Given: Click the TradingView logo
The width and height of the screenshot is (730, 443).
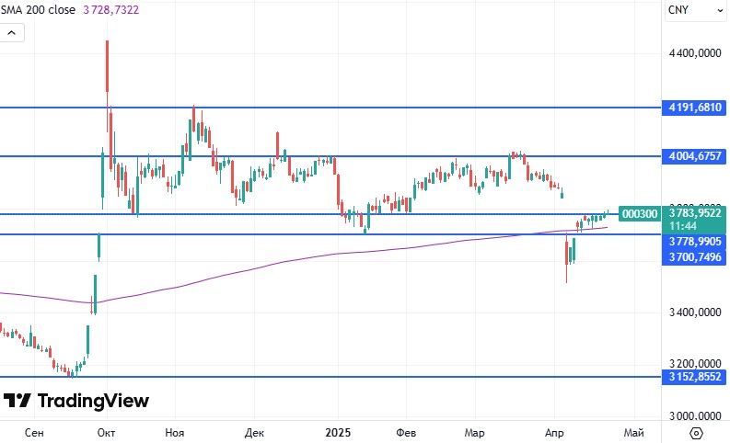Looking at the screenshot, I should click(x=76, y=401).
